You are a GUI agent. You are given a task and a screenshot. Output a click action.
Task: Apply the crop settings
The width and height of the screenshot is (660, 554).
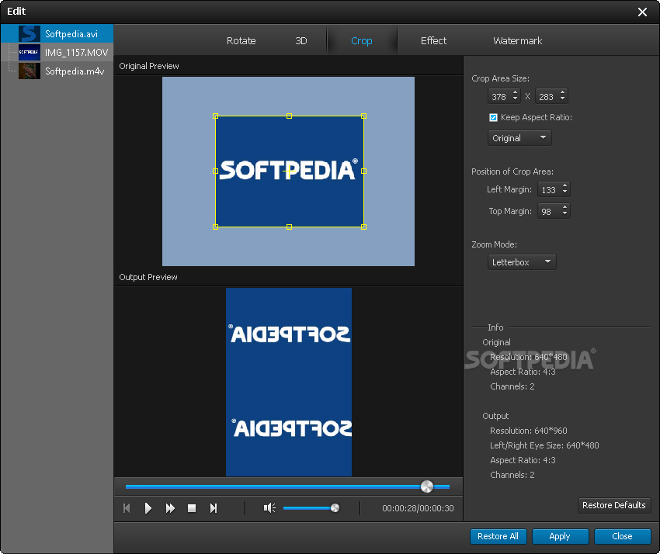coord(560,536)
